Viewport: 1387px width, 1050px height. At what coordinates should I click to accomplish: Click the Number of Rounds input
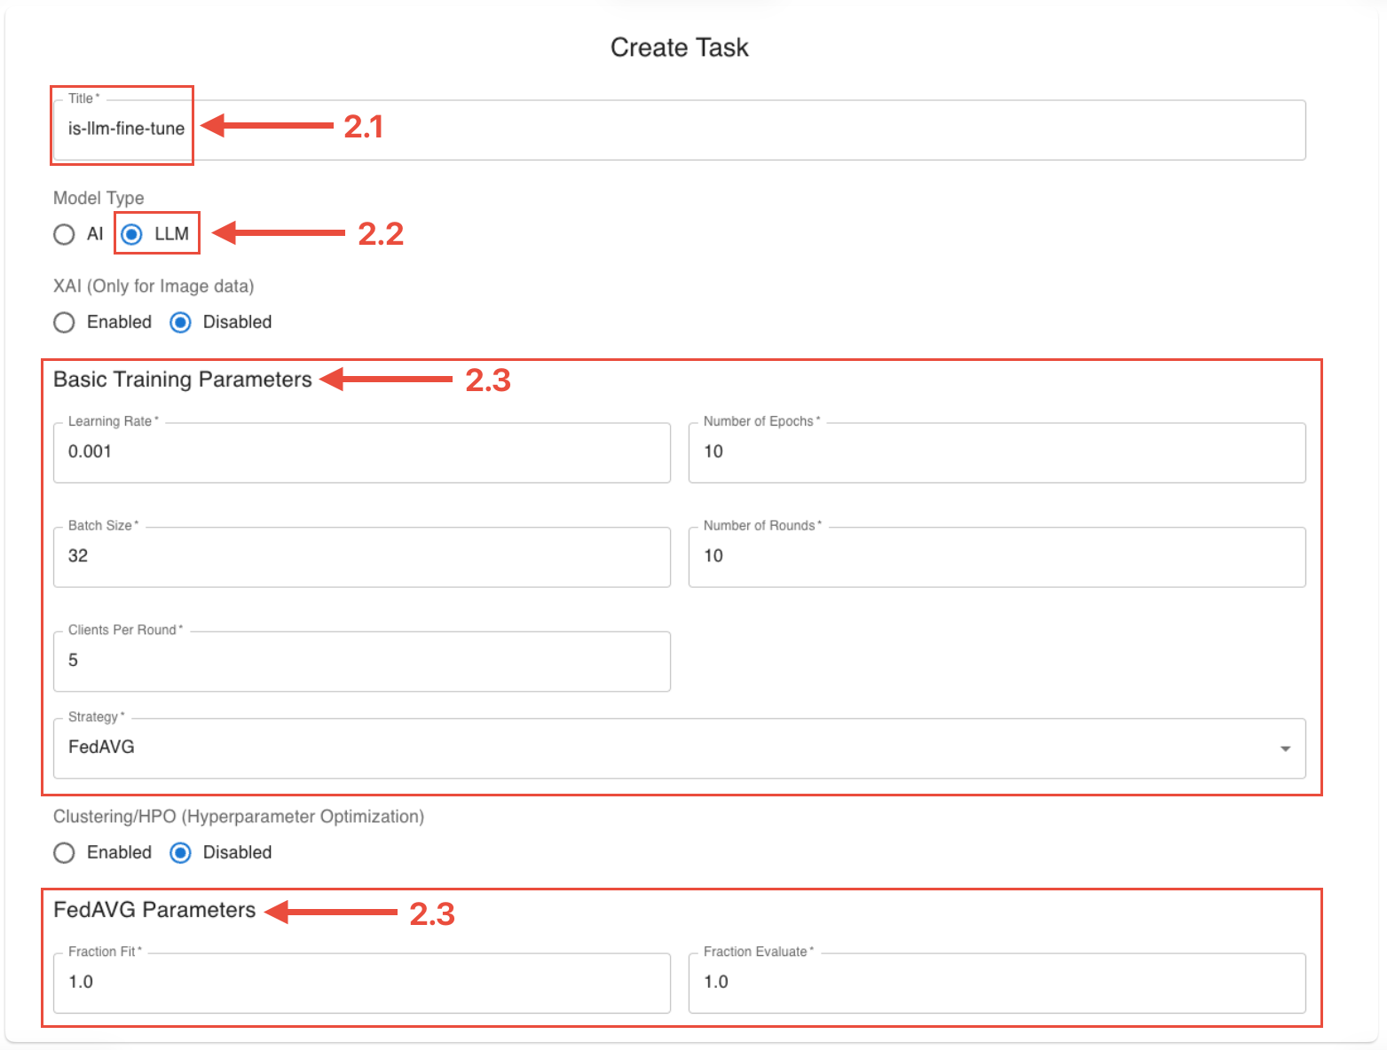pyautogui.click(x=997, y=557)
